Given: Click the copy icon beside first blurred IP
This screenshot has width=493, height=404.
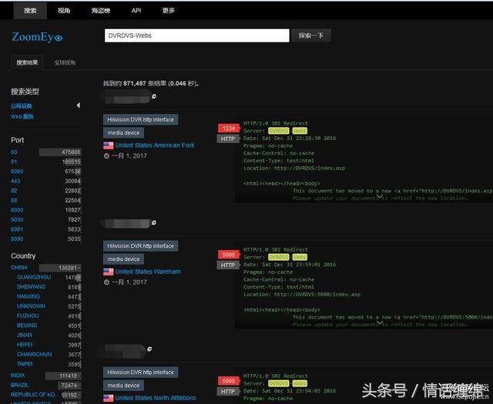Looking at the screenshot, I should [154, 96].
